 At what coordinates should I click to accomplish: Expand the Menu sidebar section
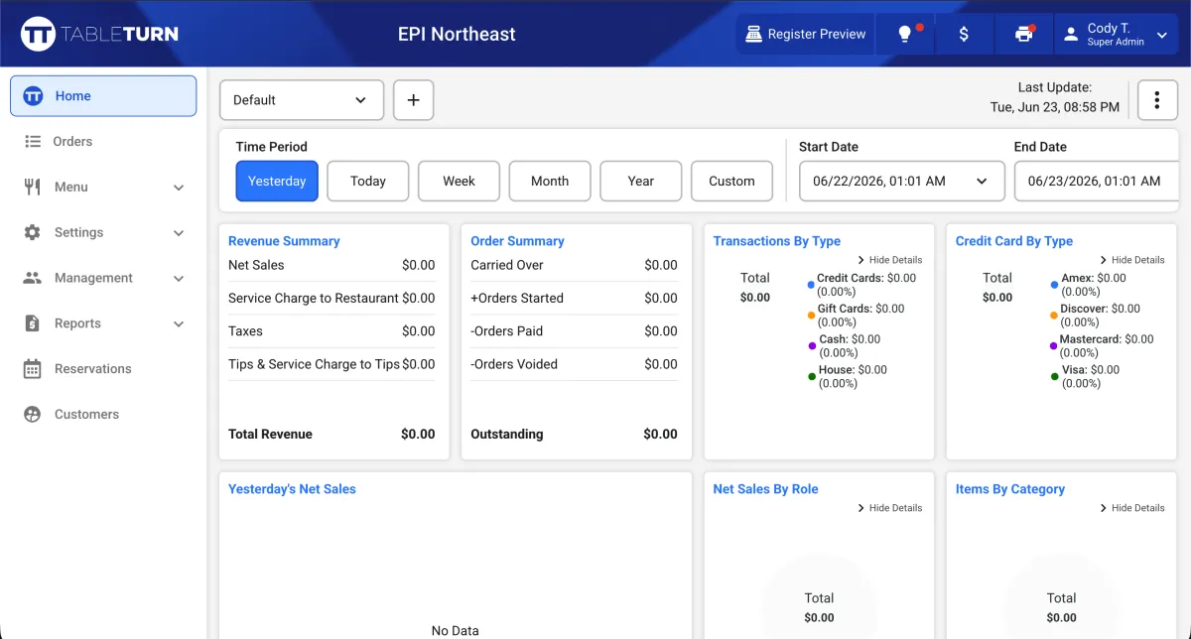click(179, 188)
